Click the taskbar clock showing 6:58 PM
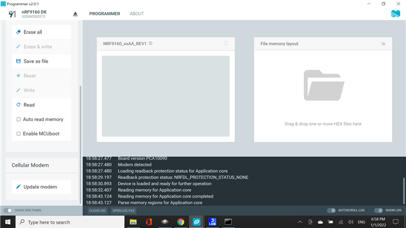 pos(378,222)
